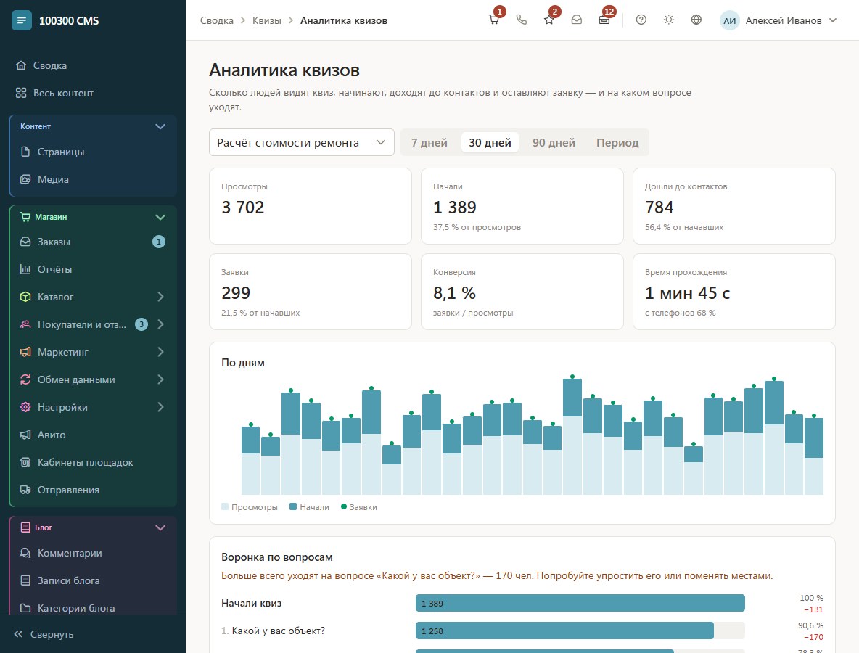859x653 pixels.
Task: Click the Какой у вас объект bar 1 258
Action: 565,631
